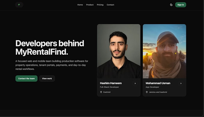Go to the Home nav link
Viewport: 204px width, 117px height.
point(80,5)
